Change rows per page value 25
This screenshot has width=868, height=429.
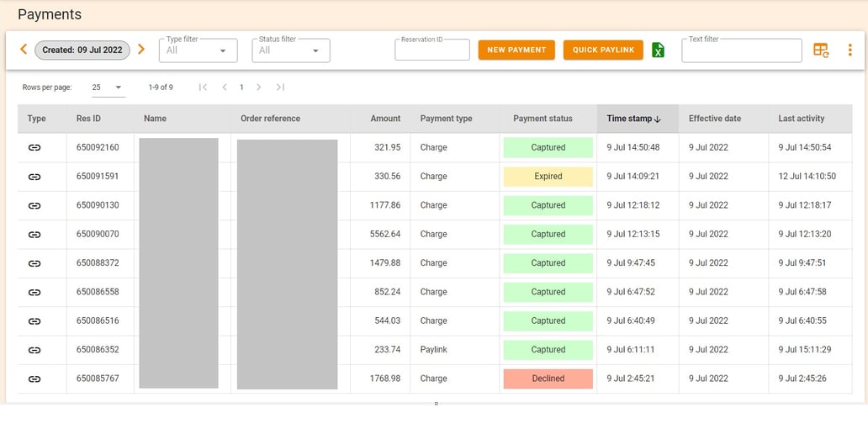click(x=108, y=87)
